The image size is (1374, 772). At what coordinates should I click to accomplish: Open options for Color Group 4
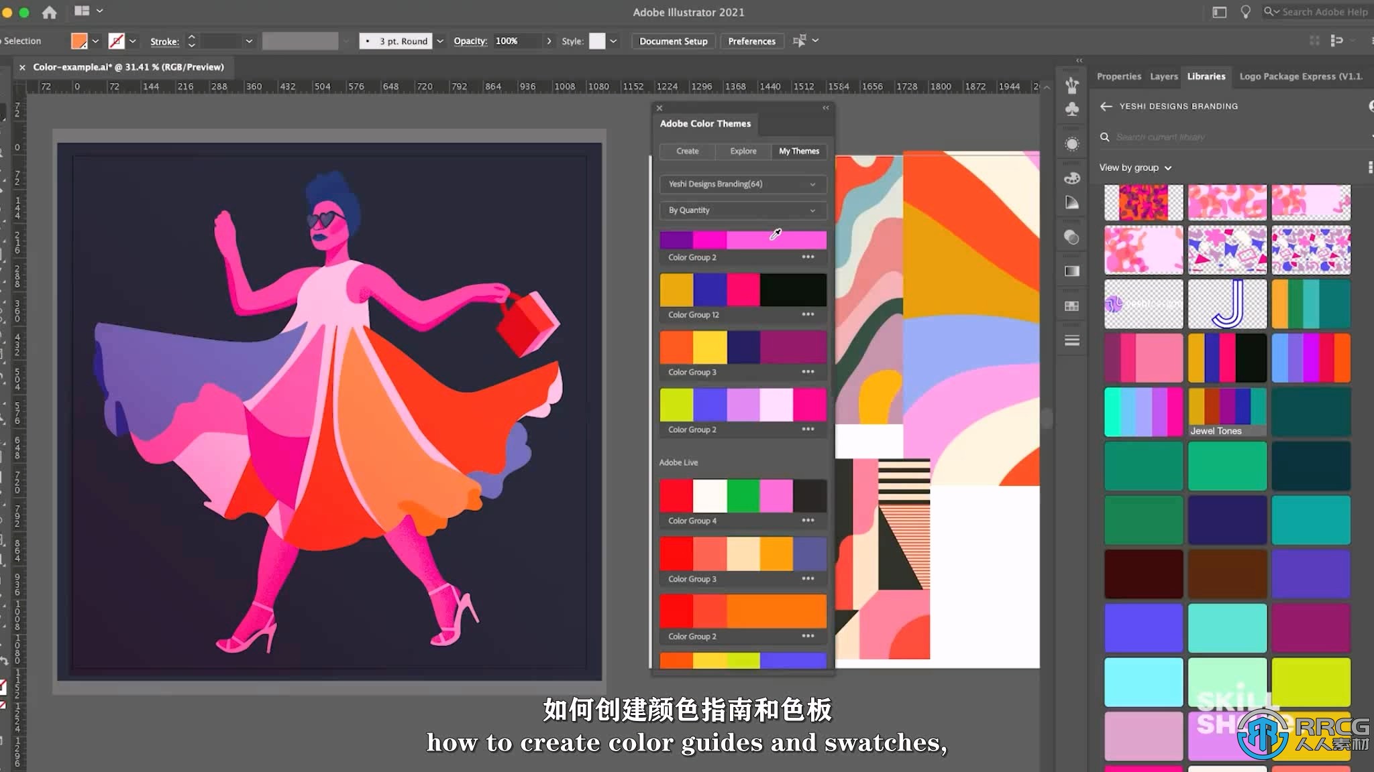coord(808,521)
